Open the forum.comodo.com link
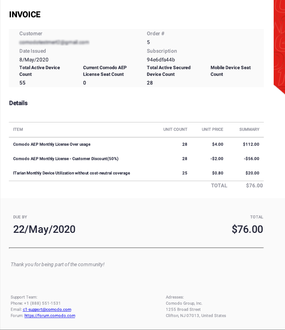 pos(50,316)
